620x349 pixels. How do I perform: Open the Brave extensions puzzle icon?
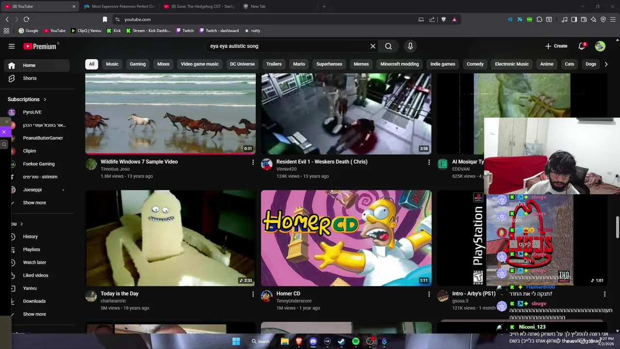[x=539, y=19]
